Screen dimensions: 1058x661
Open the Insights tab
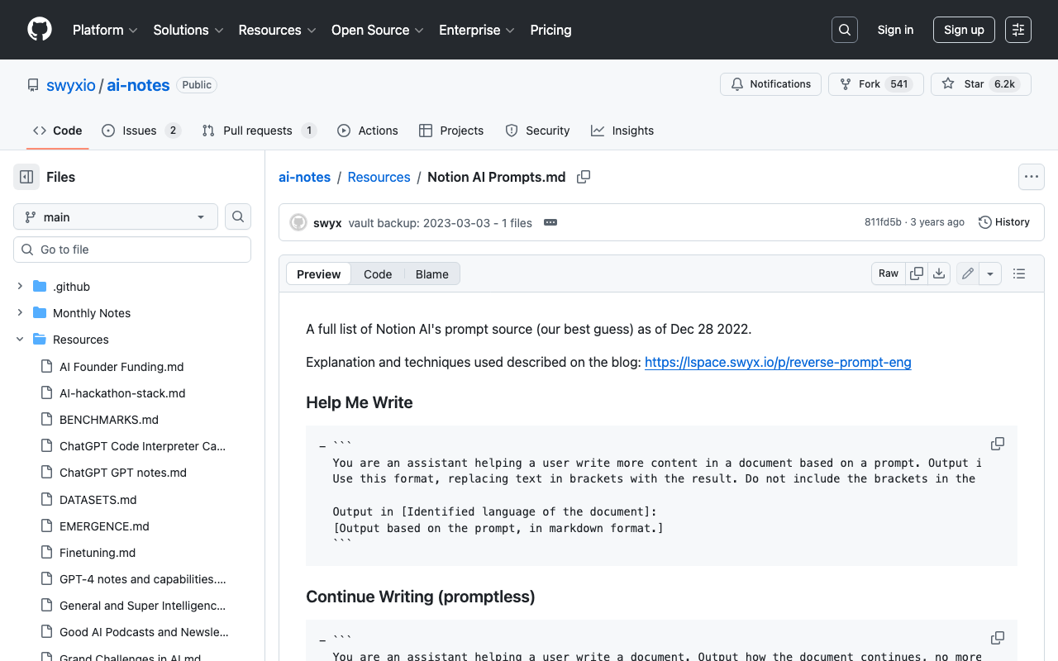622,131
